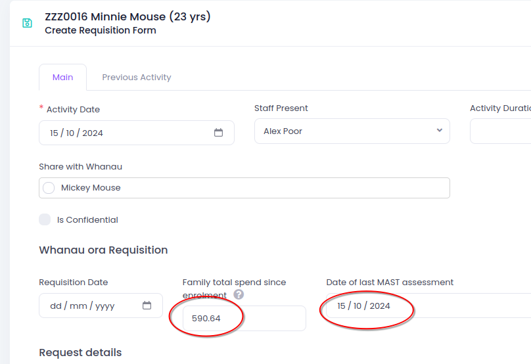
Task: Open the Requisition Date calendar picker icon
Action: [147, 306]
